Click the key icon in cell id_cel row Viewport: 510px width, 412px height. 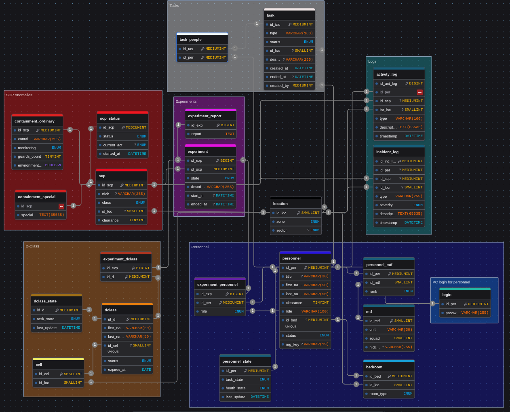coord(61,374)
